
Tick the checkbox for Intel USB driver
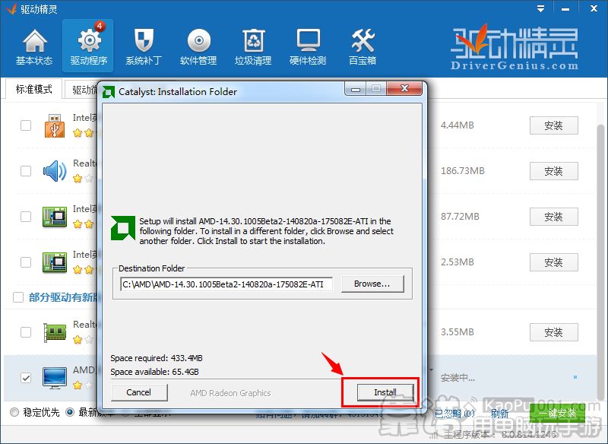click(x=26, y=125)
